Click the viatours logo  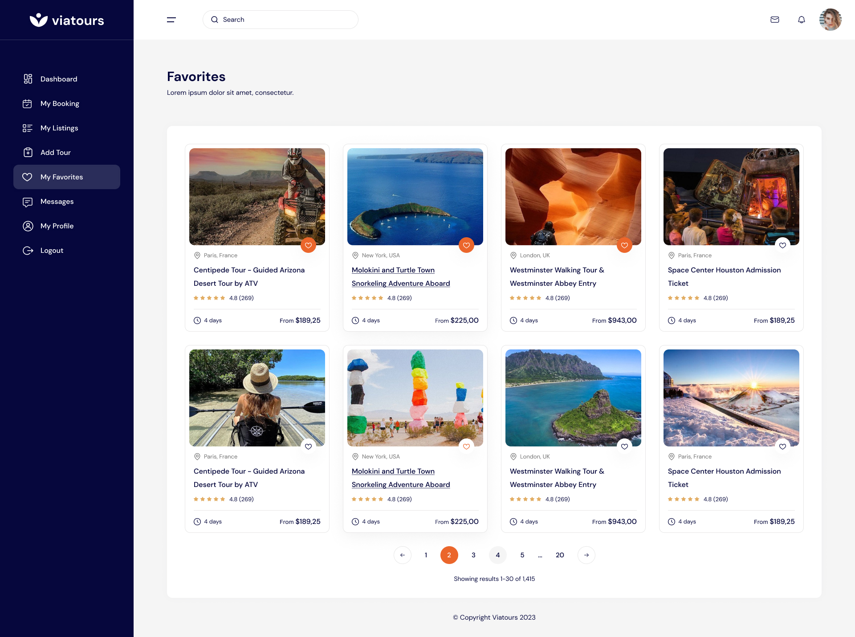coord(67,20)
